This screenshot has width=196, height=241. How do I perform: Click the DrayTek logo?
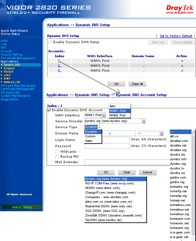(x=180, y=9)
